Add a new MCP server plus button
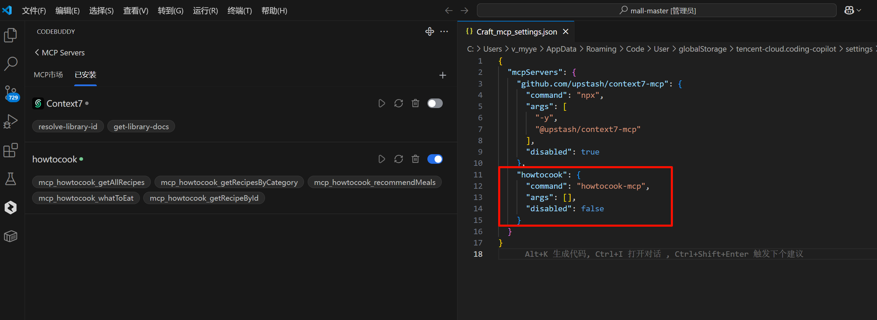 click(x=442, y=75)
